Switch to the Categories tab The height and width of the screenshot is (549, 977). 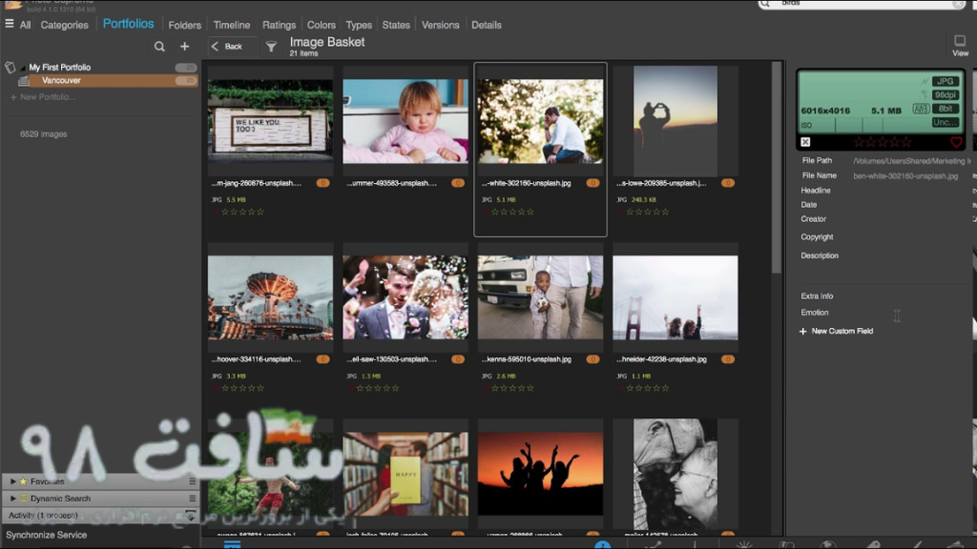(64, 25)
